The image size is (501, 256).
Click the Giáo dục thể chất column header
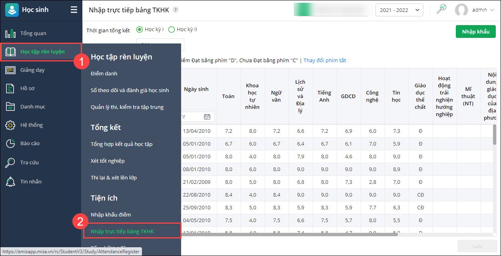(420, 96)
